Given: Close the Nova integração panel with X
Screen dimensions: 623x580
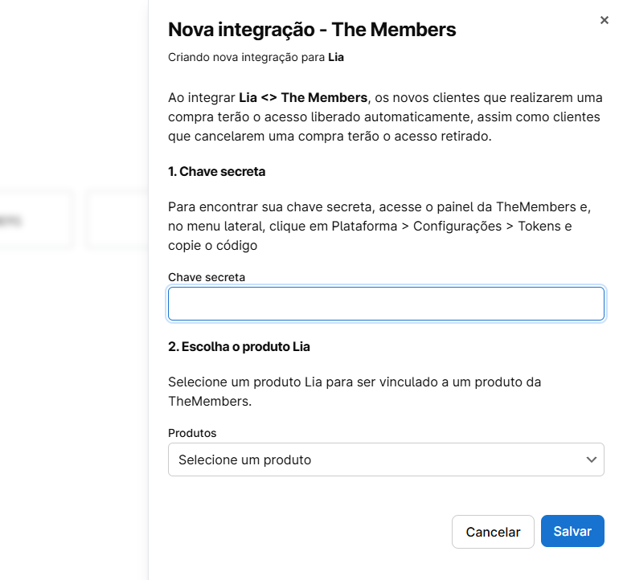Looking at the screenshot, I should click(x=605, y=20).
